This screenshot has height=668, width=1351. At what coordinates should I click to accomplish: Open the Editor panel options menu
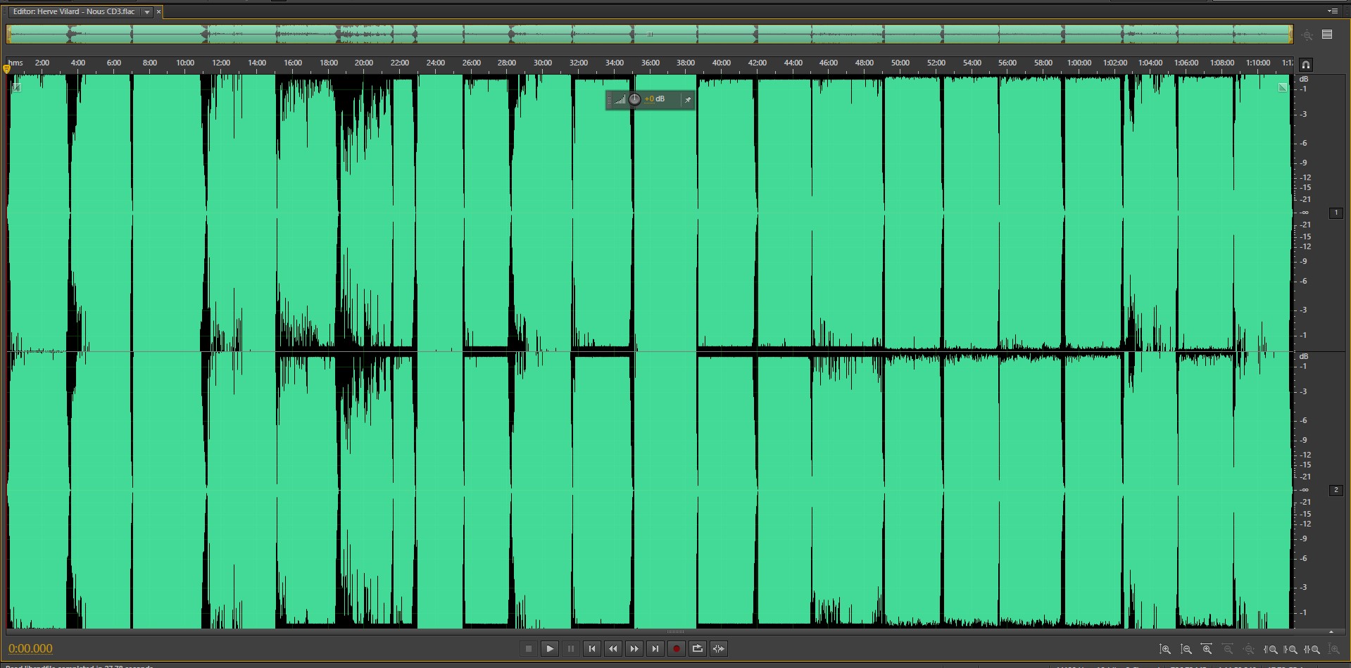tap(1332, 11)
